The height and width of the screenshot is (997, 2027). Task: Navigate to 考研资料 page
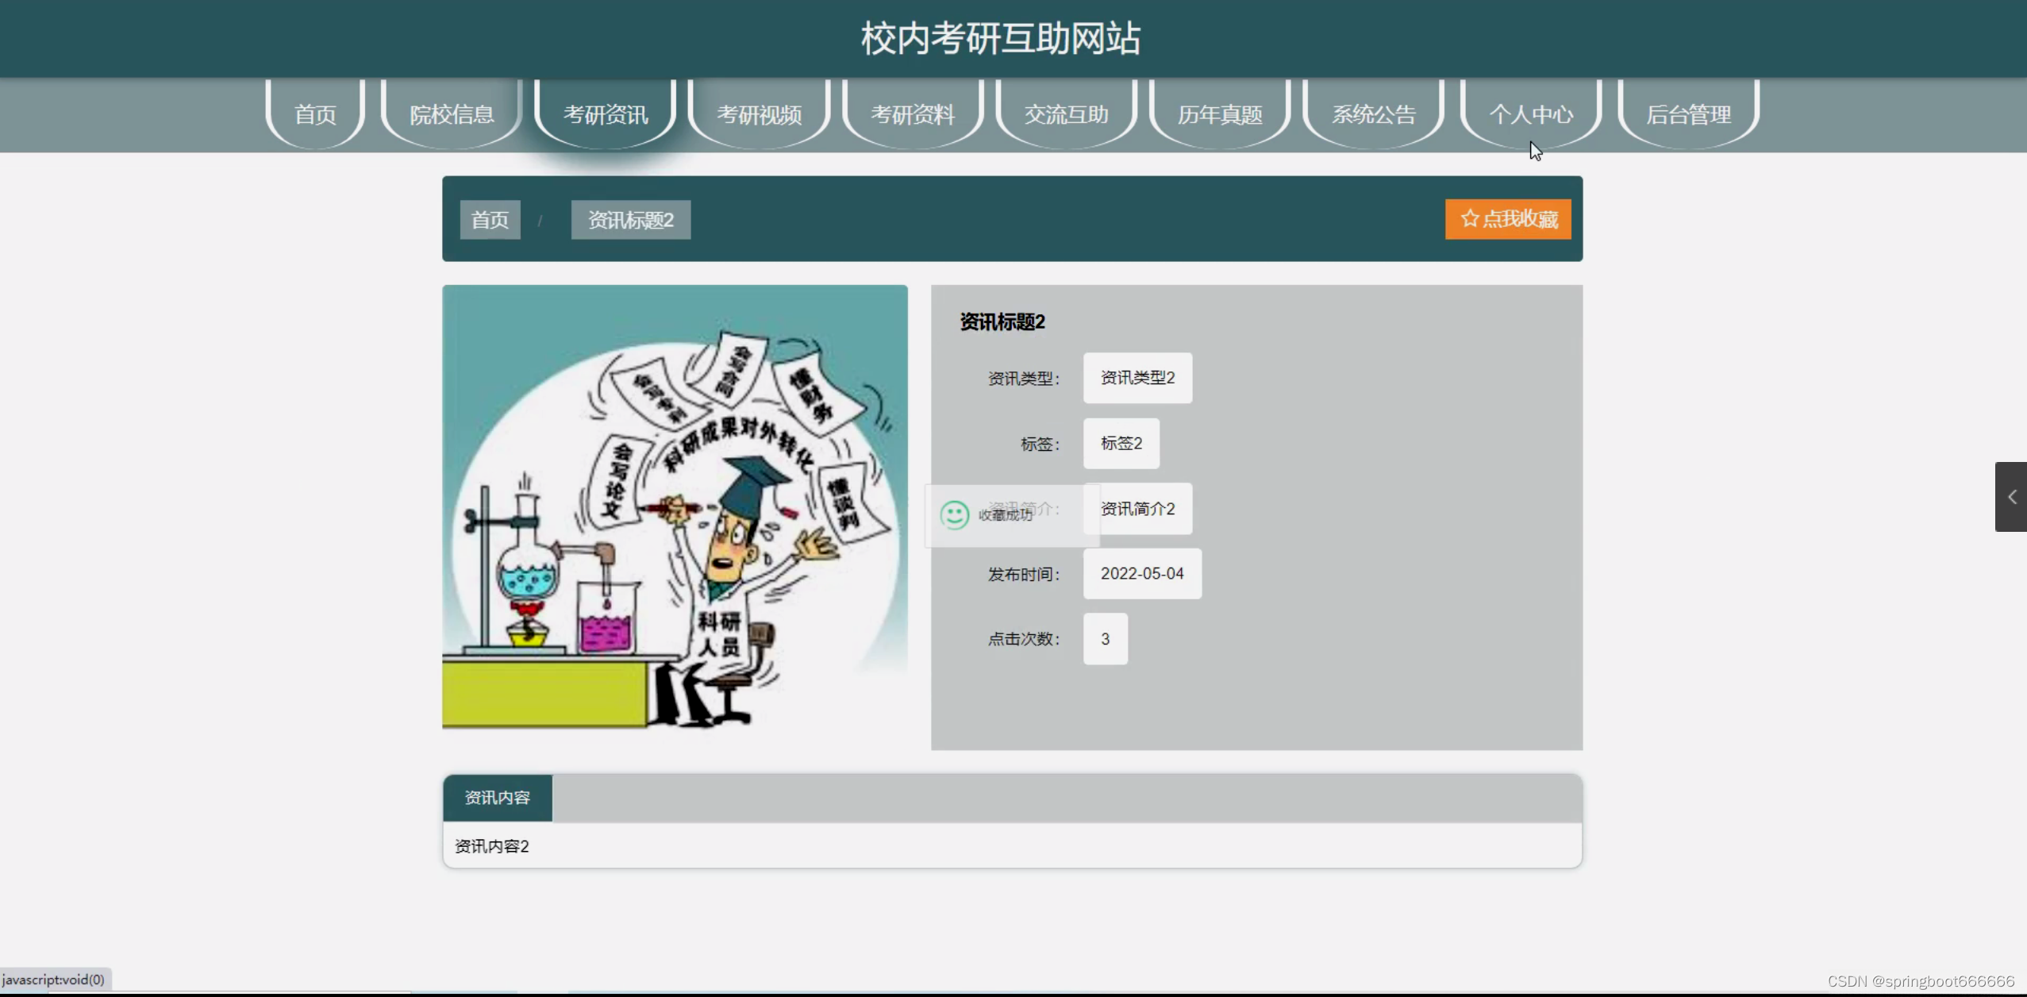(x=913, y=115)
